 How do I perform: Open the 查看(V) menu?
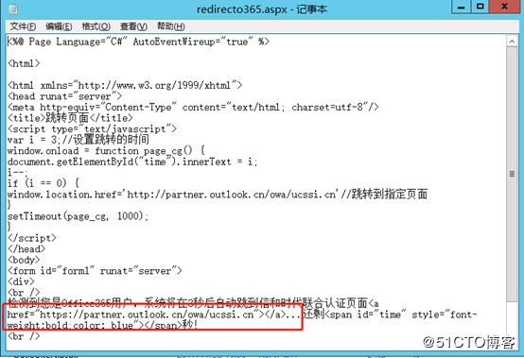(x=133, y=26)
